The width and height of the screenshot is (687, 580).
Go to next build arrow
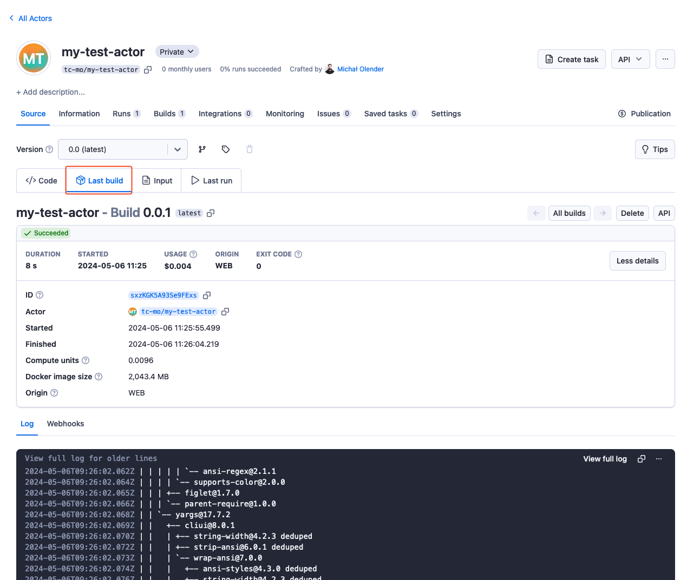click(x=603, y=213)
